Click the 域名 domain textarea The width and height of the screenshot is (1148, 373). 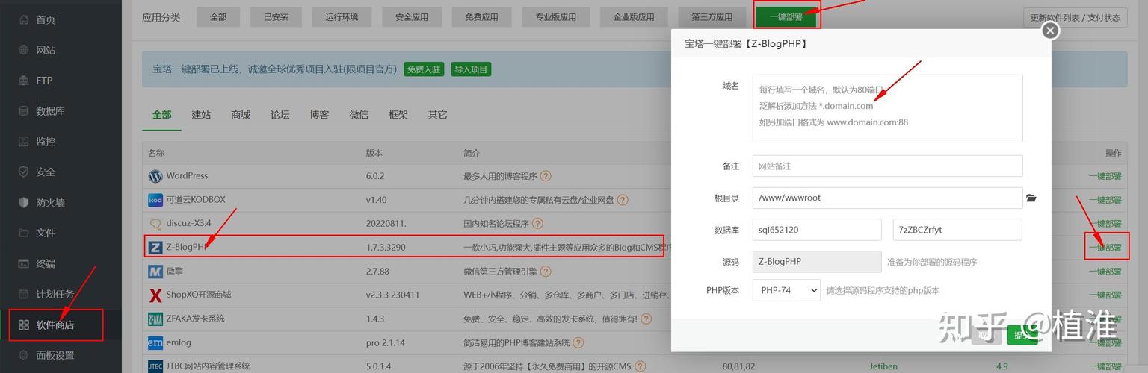(887, 108)
